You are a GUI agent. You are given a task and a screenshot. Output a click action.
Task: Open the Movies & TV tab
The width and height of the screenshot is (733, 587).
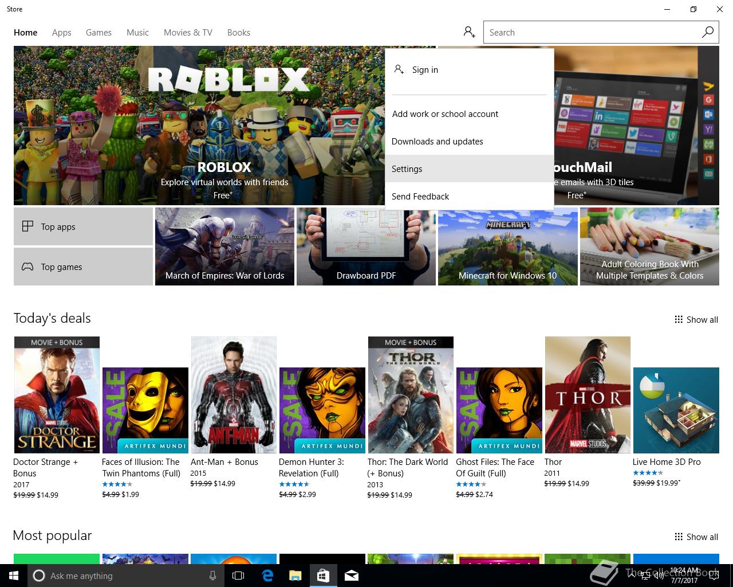click(188, 33)
